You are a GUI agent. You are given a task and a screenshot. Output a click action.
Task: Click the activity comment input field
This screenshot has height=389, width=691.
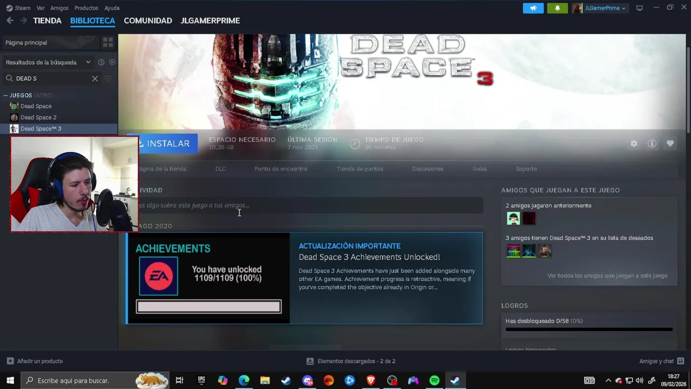(310, 205)
